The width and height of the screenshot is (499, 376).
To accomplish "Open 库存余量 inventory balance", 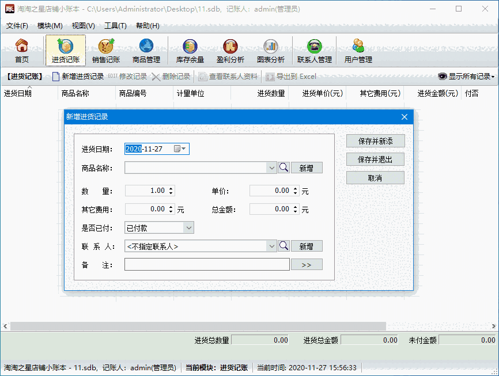I will 190,50.
